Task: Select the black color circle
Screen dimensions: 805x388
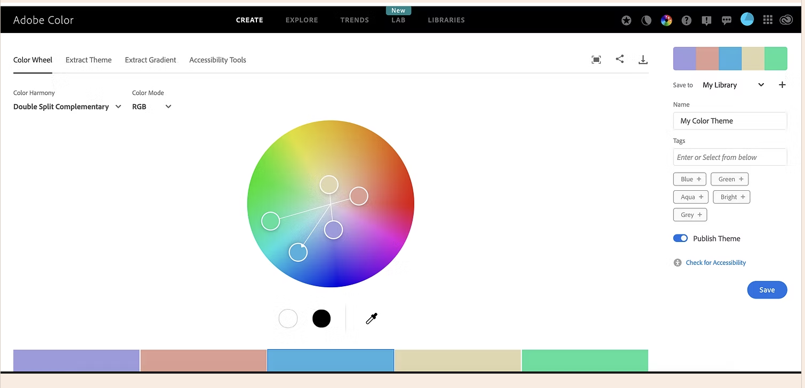Action: 321,319
